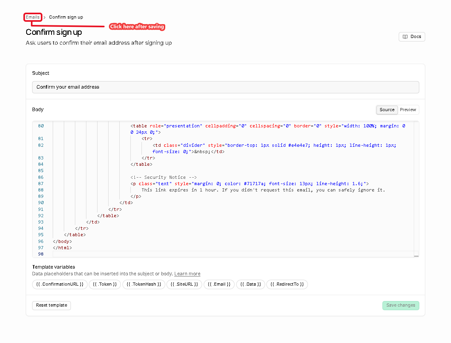This screenshot has width=451, height=343.
Task: Click the closing </p> tag on line 89
Action: 136,196
